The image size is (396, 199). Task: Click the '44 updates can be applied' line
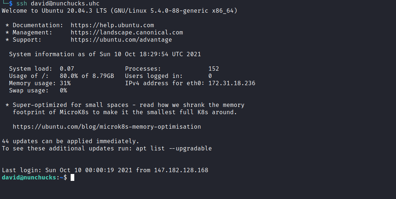71,141
